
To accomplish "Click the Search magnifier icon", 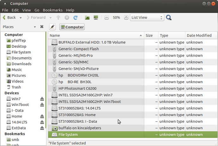I will click(169, 17).
